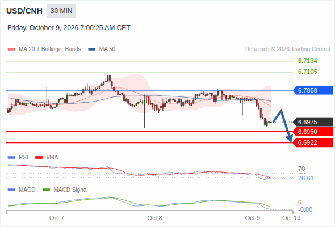
Task: Click the 9MA legend red swatch
Action: (39, 158)
